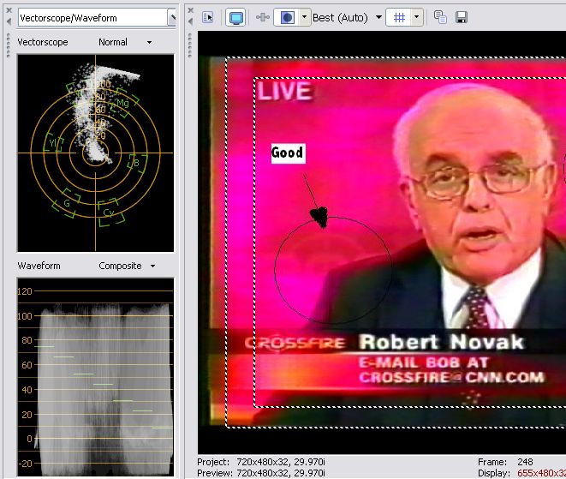Screen dimensions: 566x479
Task: Expand the overlays grid dropdown arrow
Action: coord(416,17)
